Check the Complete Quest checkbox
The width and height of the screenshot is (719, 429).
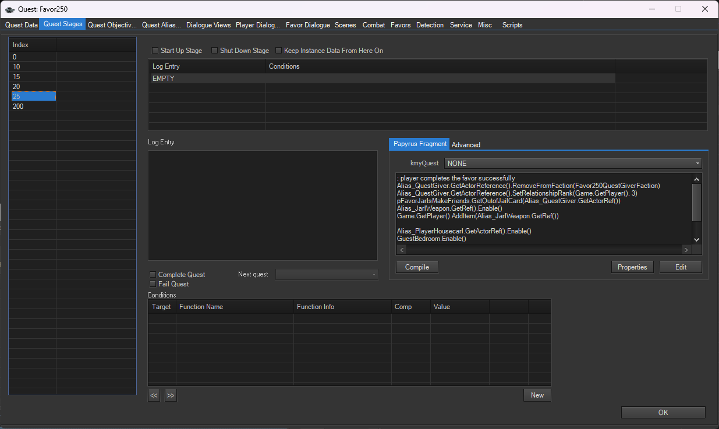153,275
